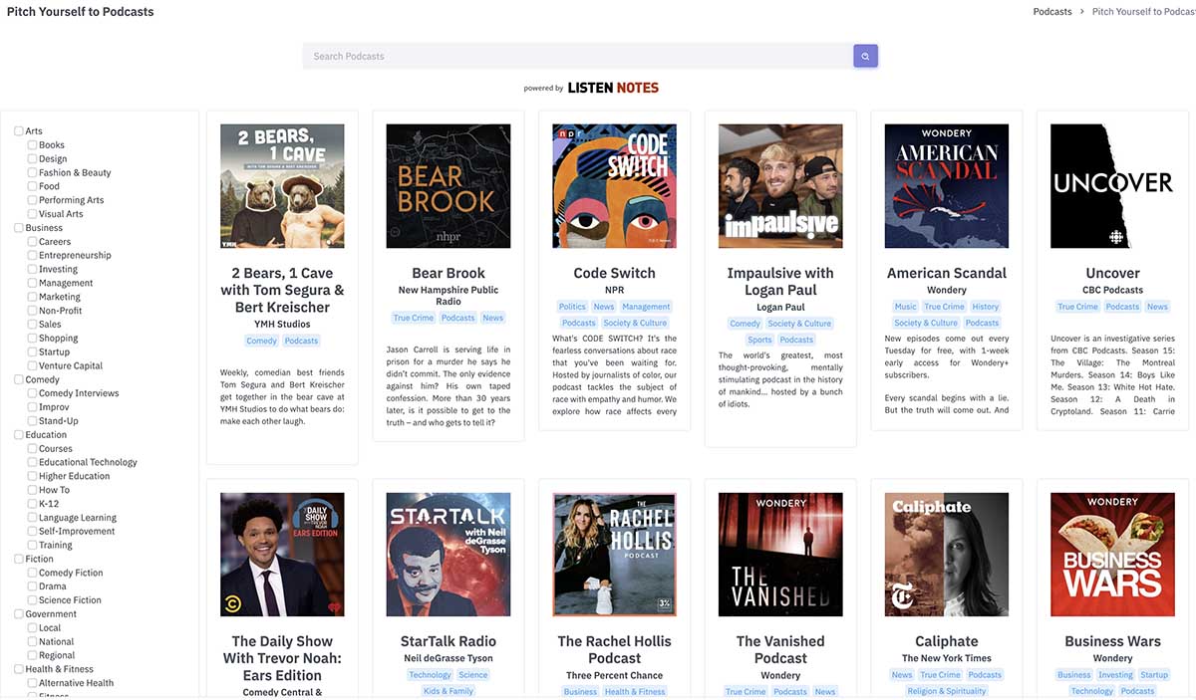Open the Bear Brook title link
The width and height of the screenshot is (1196, 700).
coord(448,273)
